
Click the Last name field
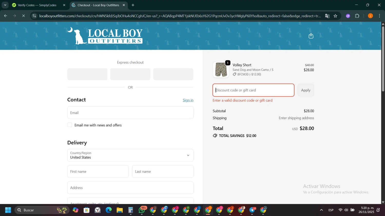[163, 171]
